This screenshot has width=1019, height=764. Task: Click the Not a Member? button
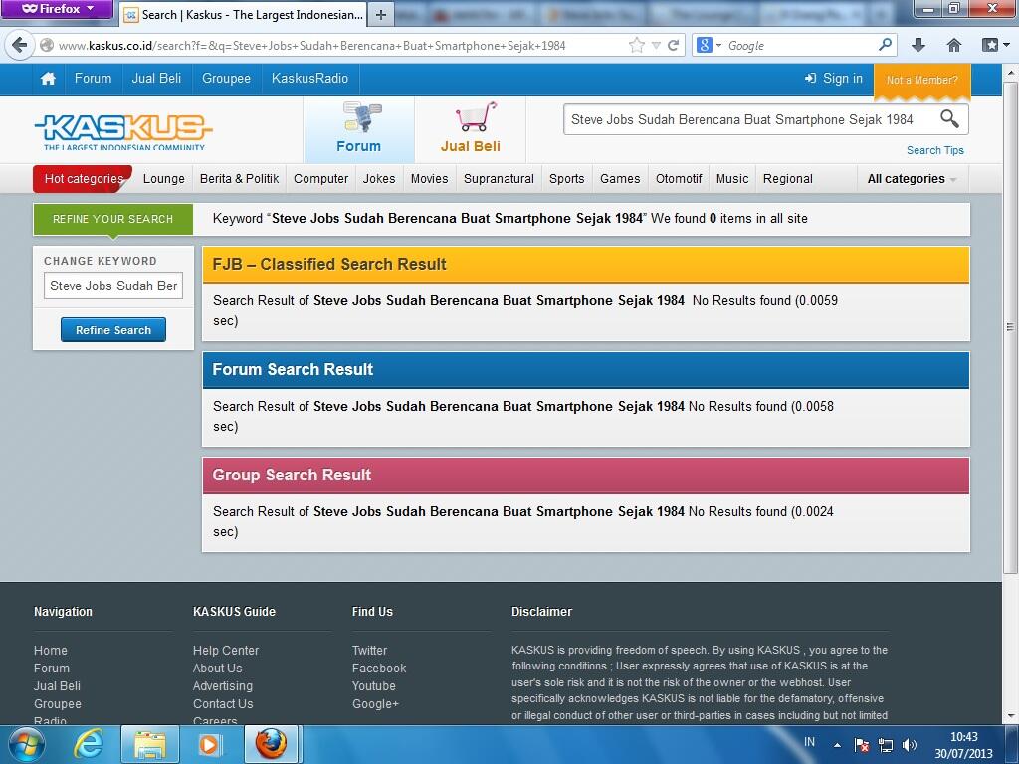tap(922, 80)
